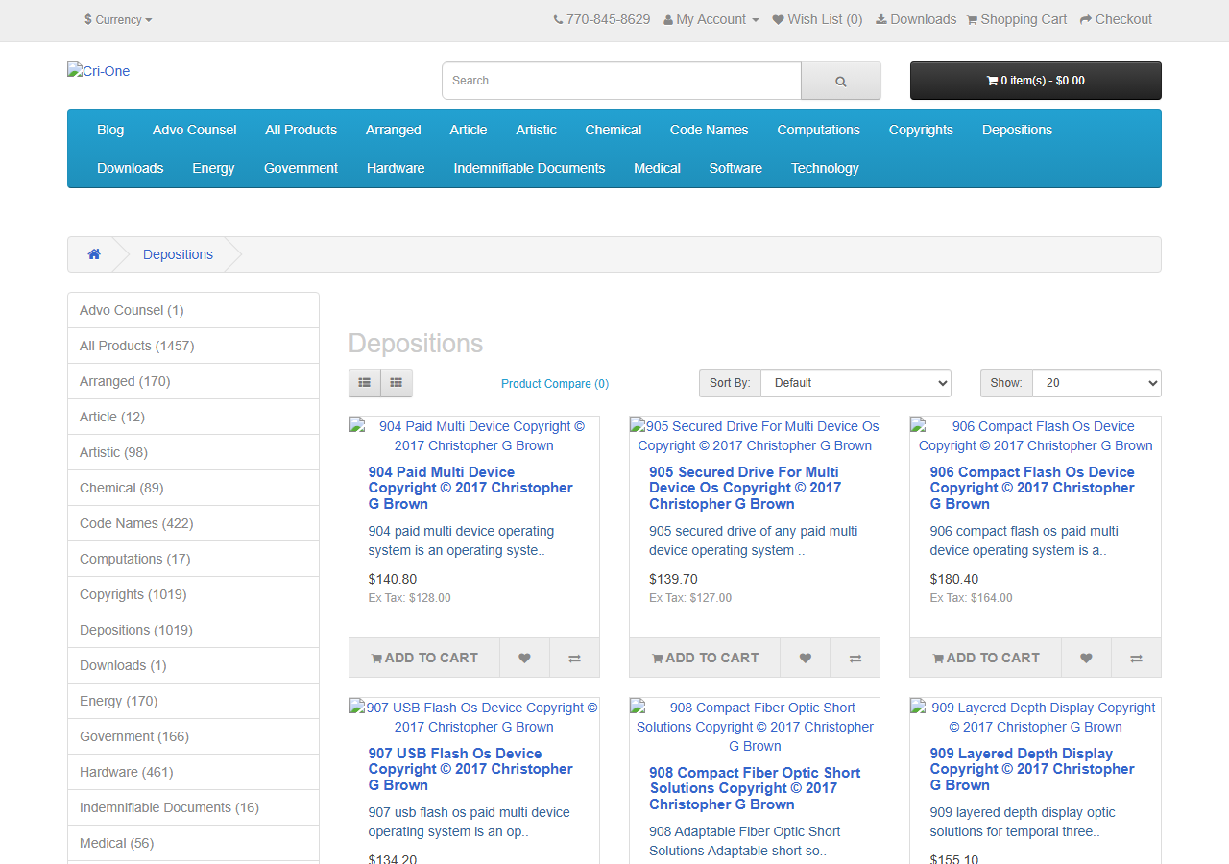
Task: Open Advo Counsel navigation menu item
Action: click(195, 130)
